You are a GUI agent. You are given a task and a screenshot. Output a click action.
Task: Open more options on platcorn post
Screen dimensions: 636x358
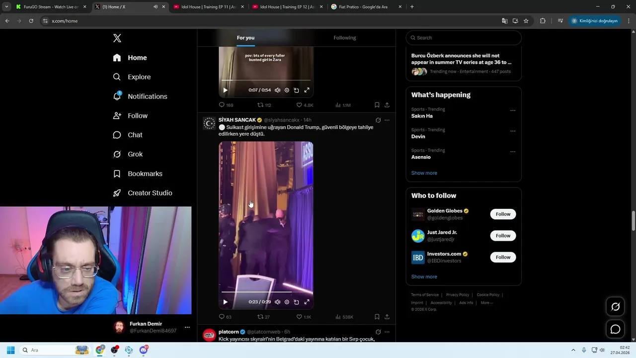click(387, 332)
